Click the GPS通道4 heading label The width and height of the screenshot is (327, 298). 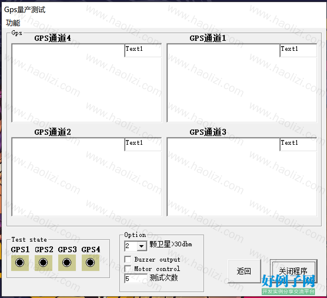coord(53,38)
